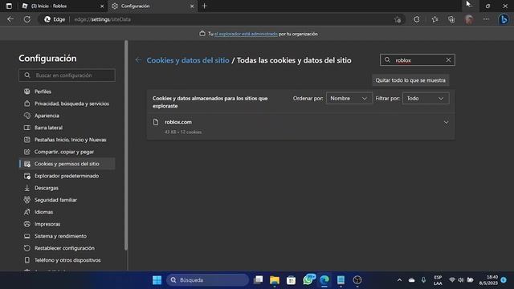
Task: Open the Filtrar por Todo dropdown
Action: pos(426,98)
